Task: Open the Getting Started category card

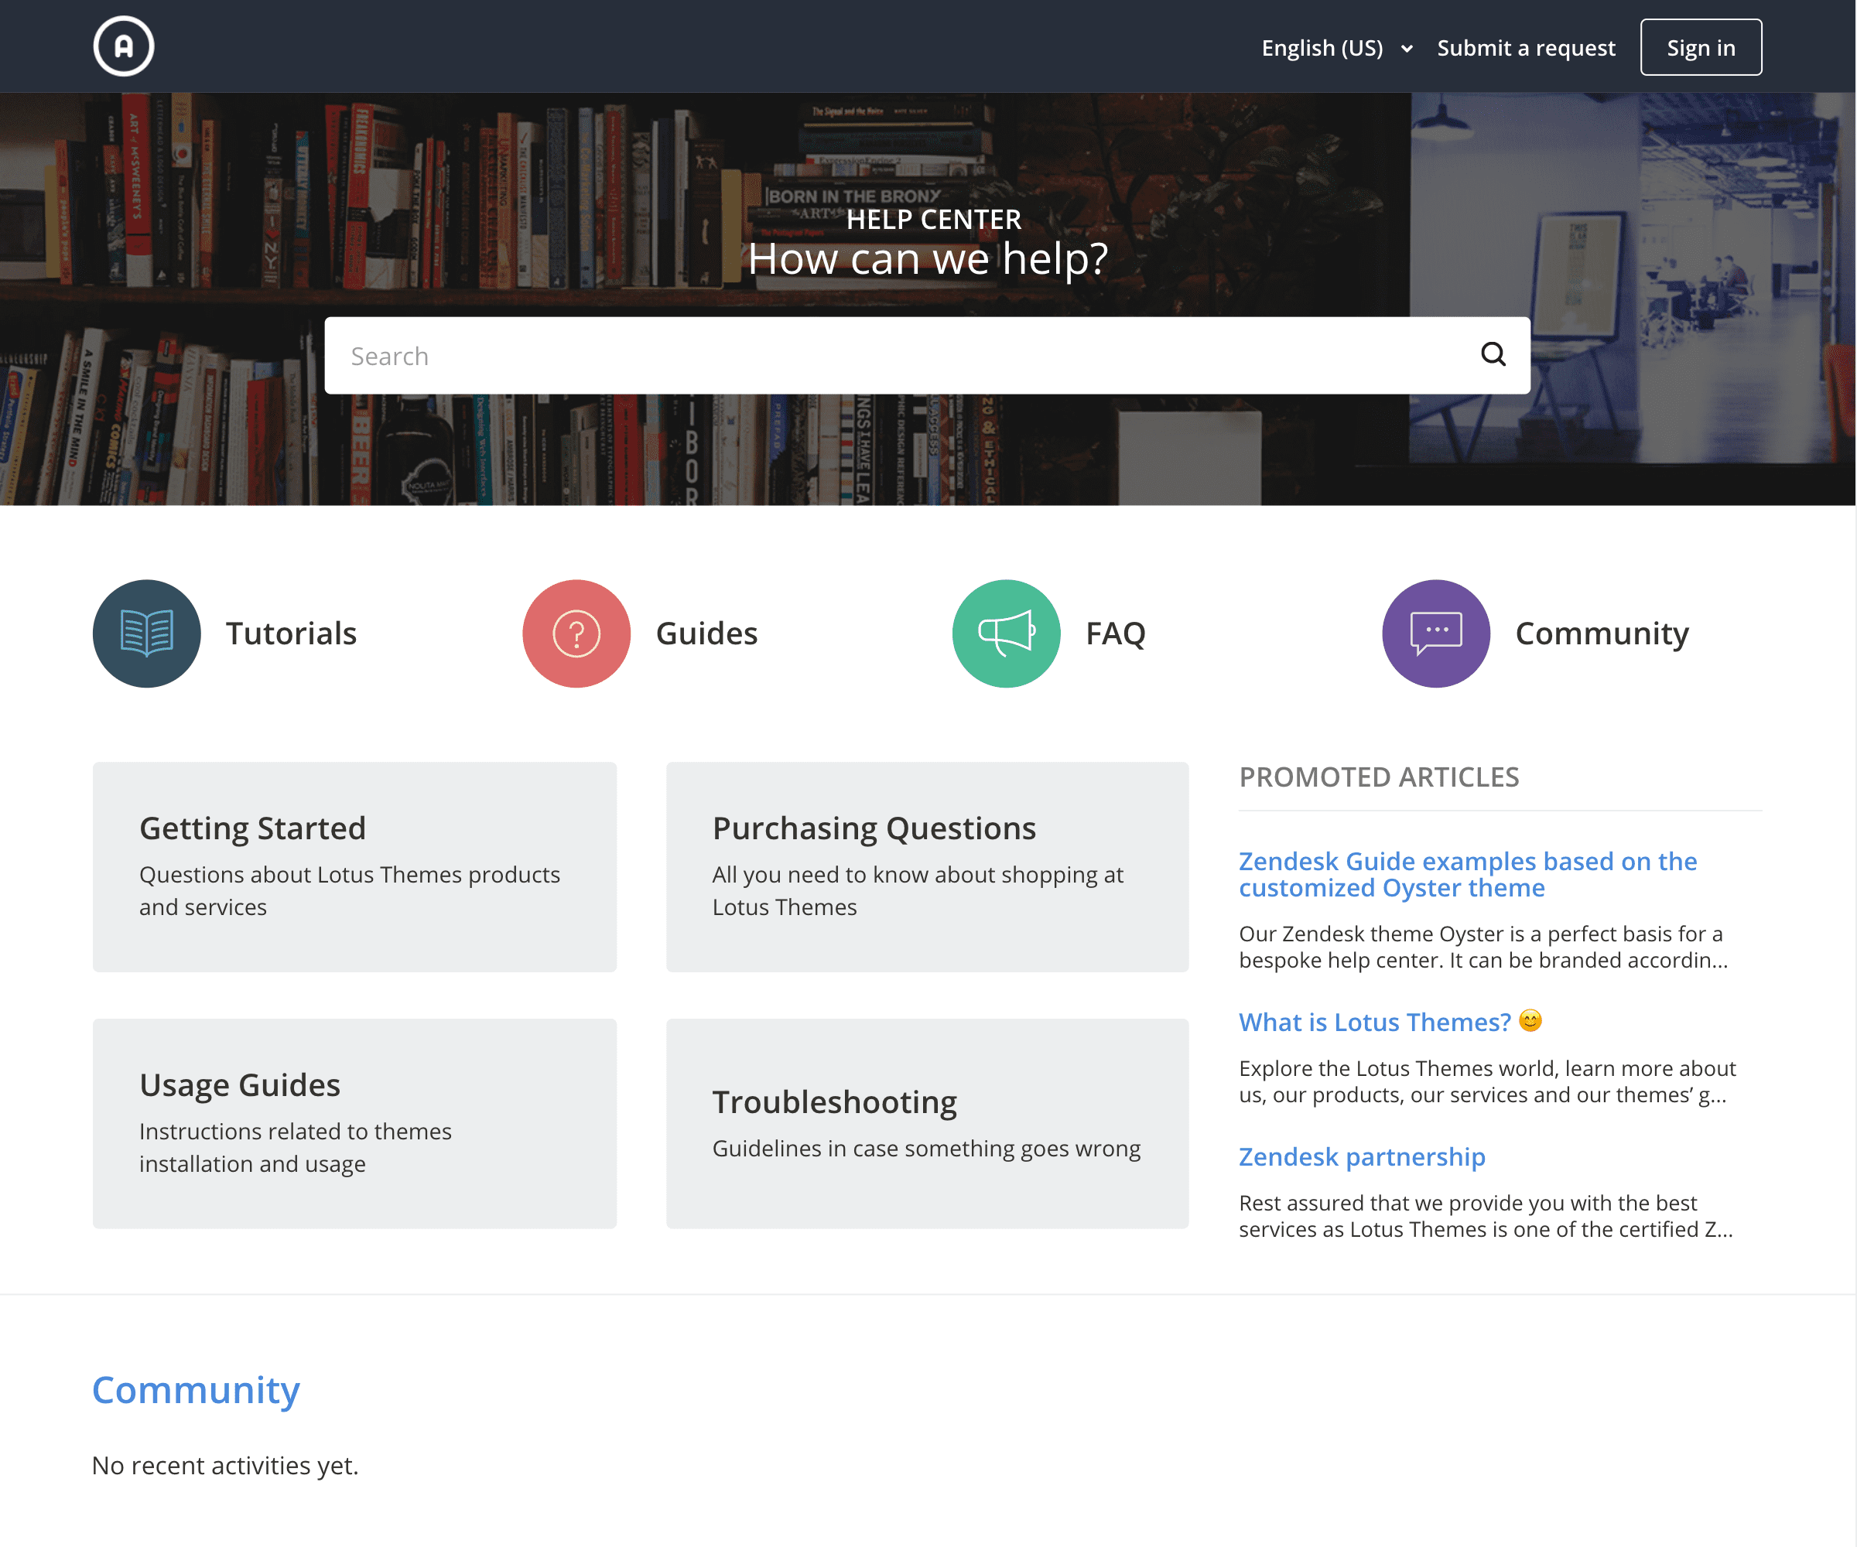Action: 354,866
